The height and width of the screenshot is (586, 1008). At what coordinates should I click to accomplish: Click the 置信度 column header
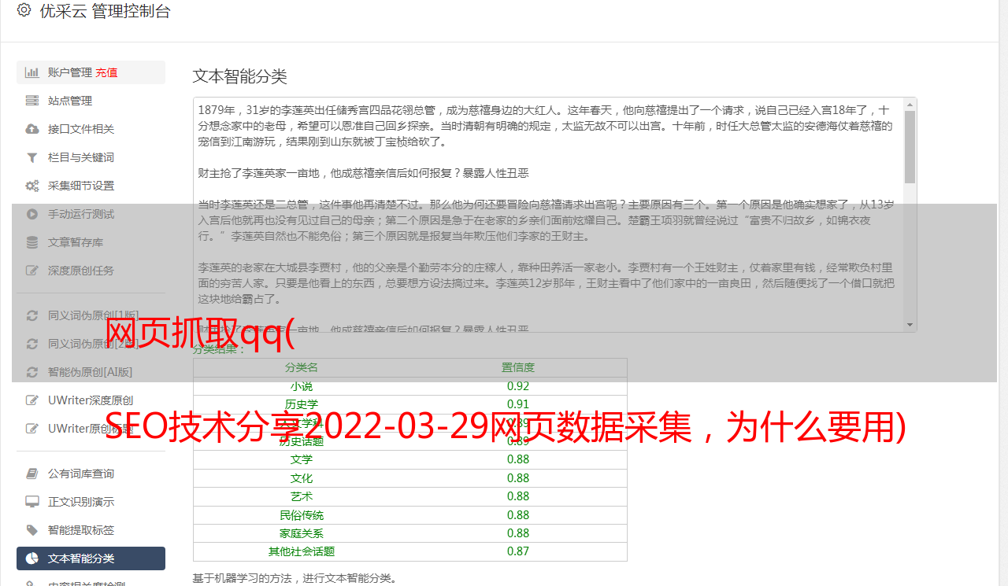[x=518, y=367]
